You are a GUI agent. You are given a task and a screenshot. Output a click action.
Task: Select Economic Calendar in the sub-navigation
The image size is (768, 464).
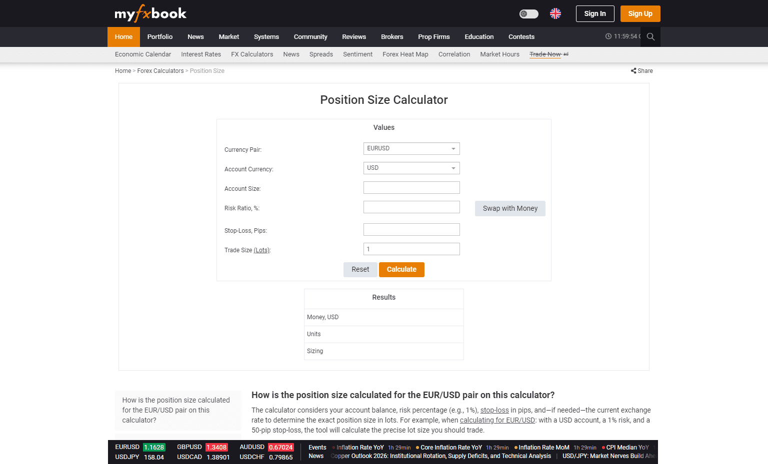[142, 54]
